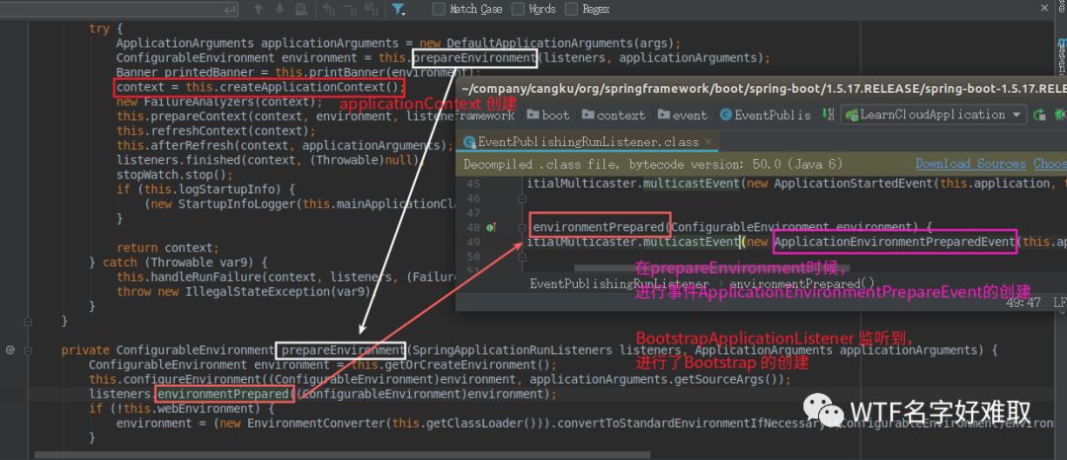
Task: Run LearnCloudApplication with the green run icon
Action: pyautogui.click(x=1039, y=115)
